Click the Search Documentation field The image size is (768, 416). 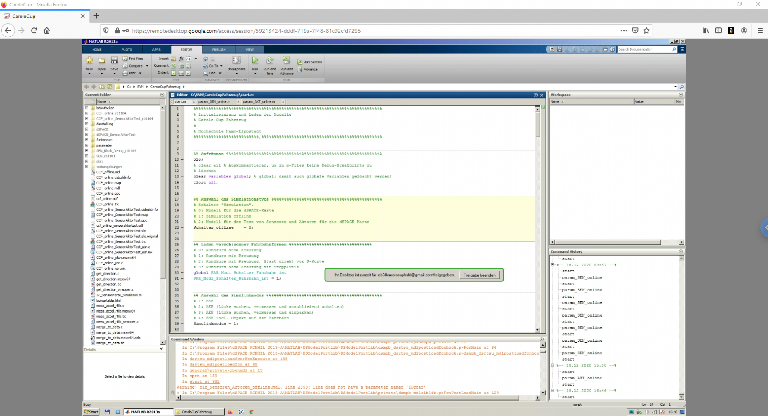pos(644,49)
